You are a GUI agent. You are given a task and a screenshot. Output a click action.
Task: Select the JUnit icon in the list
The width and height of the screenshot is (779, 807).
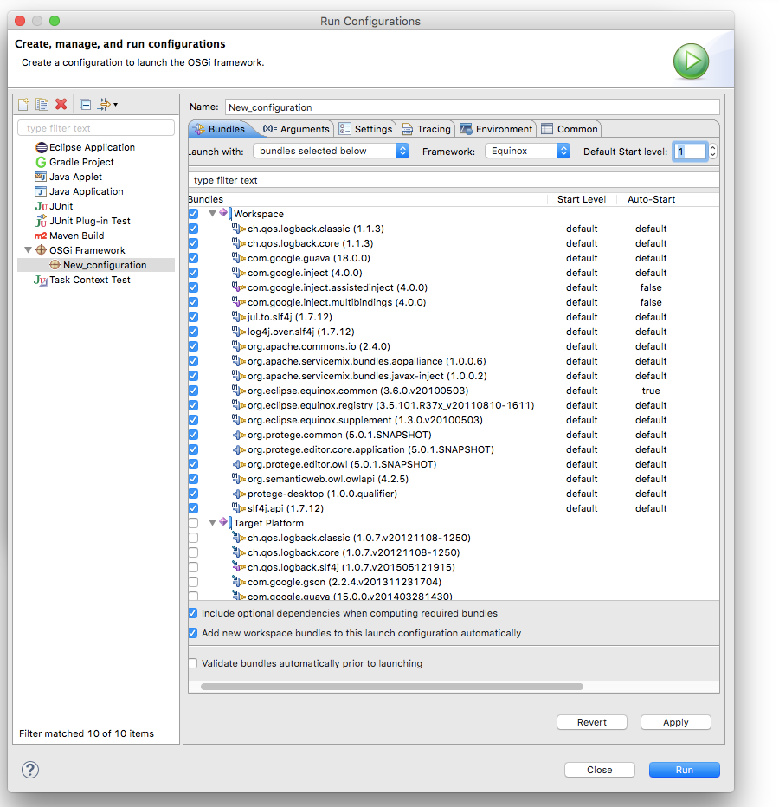[42, 206]
